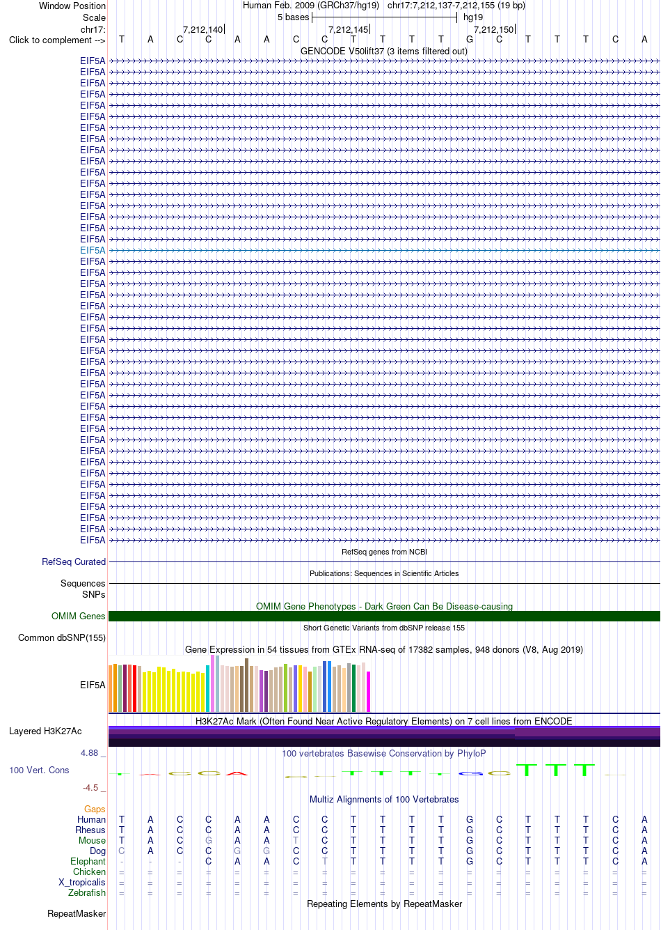Click the 'Gene Expression in 54 tissues from GTEx' title
Image resolution: width=661 pixels, height=930 pixels.
pos(384,649)
